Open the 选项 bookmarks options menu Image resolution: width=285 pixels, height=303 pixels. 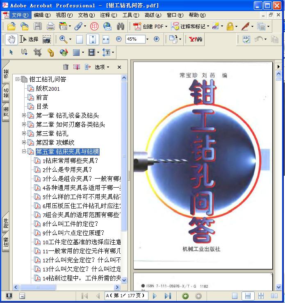point(102,67)
